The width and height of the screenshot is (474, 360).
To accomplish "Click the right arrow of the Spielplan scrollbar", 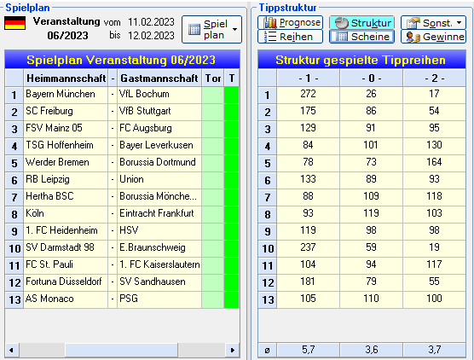I will 232,351.
